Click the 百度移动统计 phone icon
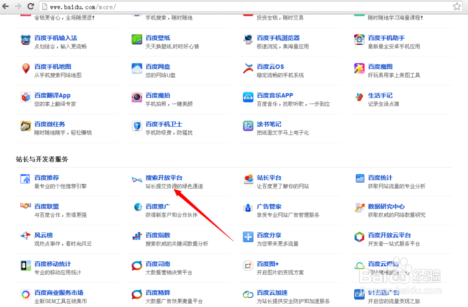This screenshot has width=468, height=307. point(26,265)
